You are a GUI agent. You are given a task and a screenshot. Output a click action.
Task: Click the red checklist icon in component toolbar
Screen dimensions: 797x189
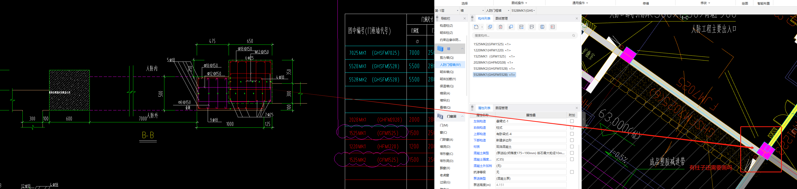[x=553, y=27]
